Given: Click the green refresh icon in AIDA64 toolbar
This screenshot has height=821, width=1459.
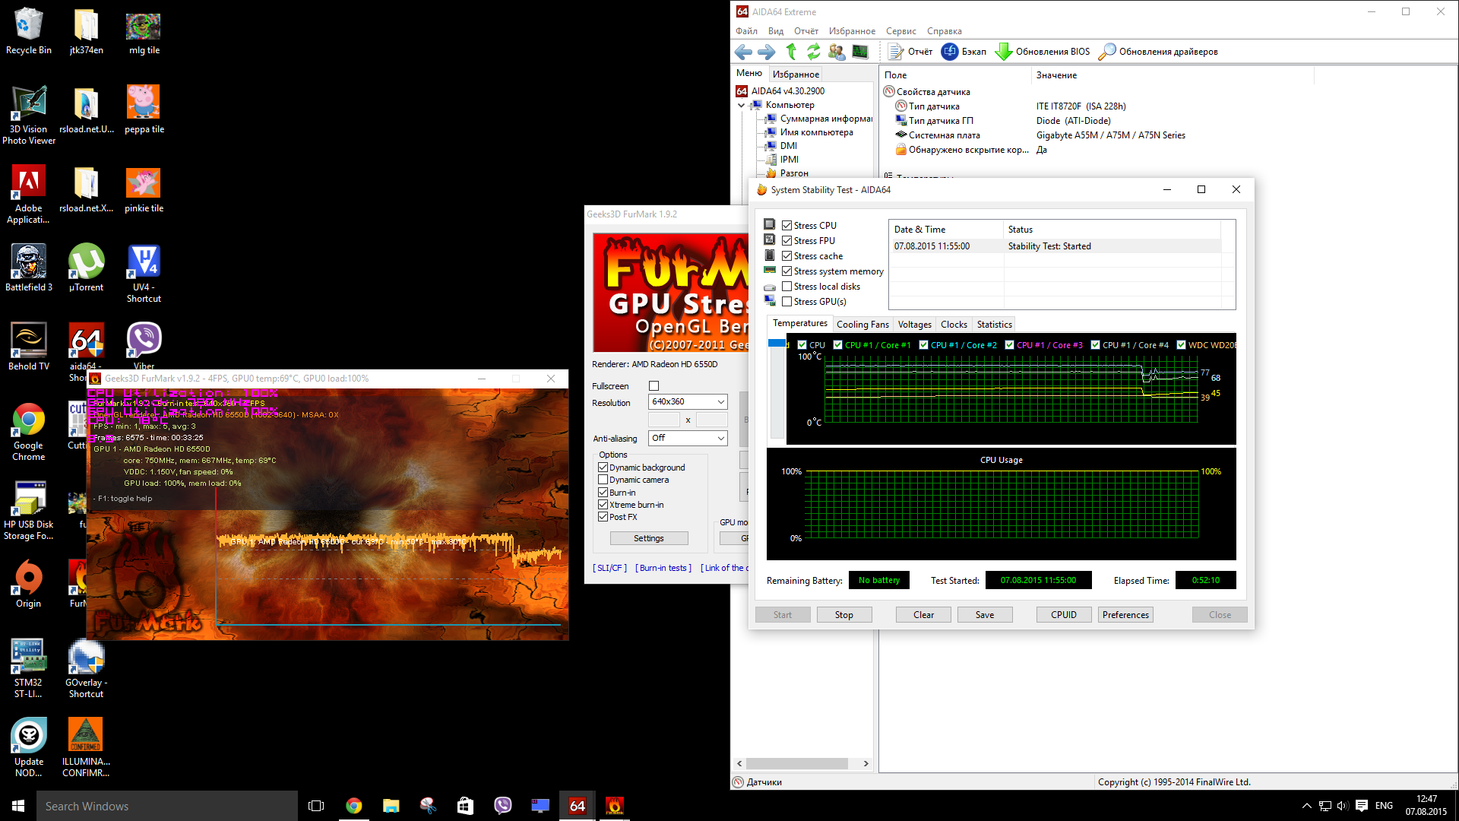Looking at the screenshot, I should (814, 52).
